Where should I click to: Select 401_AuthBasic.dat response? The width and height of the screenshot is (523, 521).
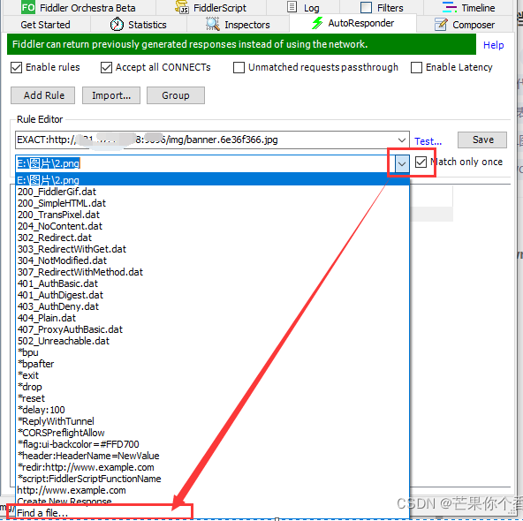tap(212, 283)
